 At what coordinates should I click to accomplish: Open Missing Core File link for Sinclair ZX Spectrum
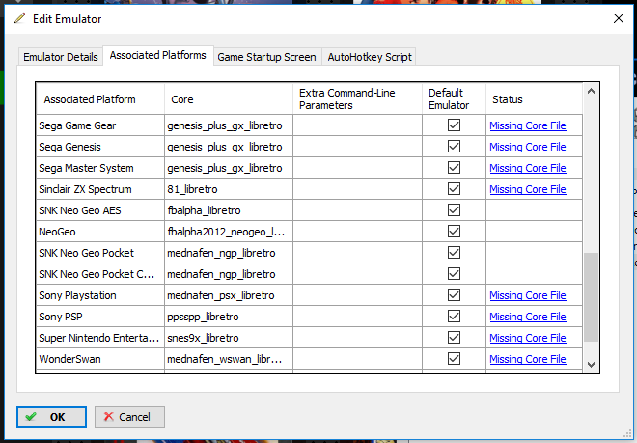(528, 189)
